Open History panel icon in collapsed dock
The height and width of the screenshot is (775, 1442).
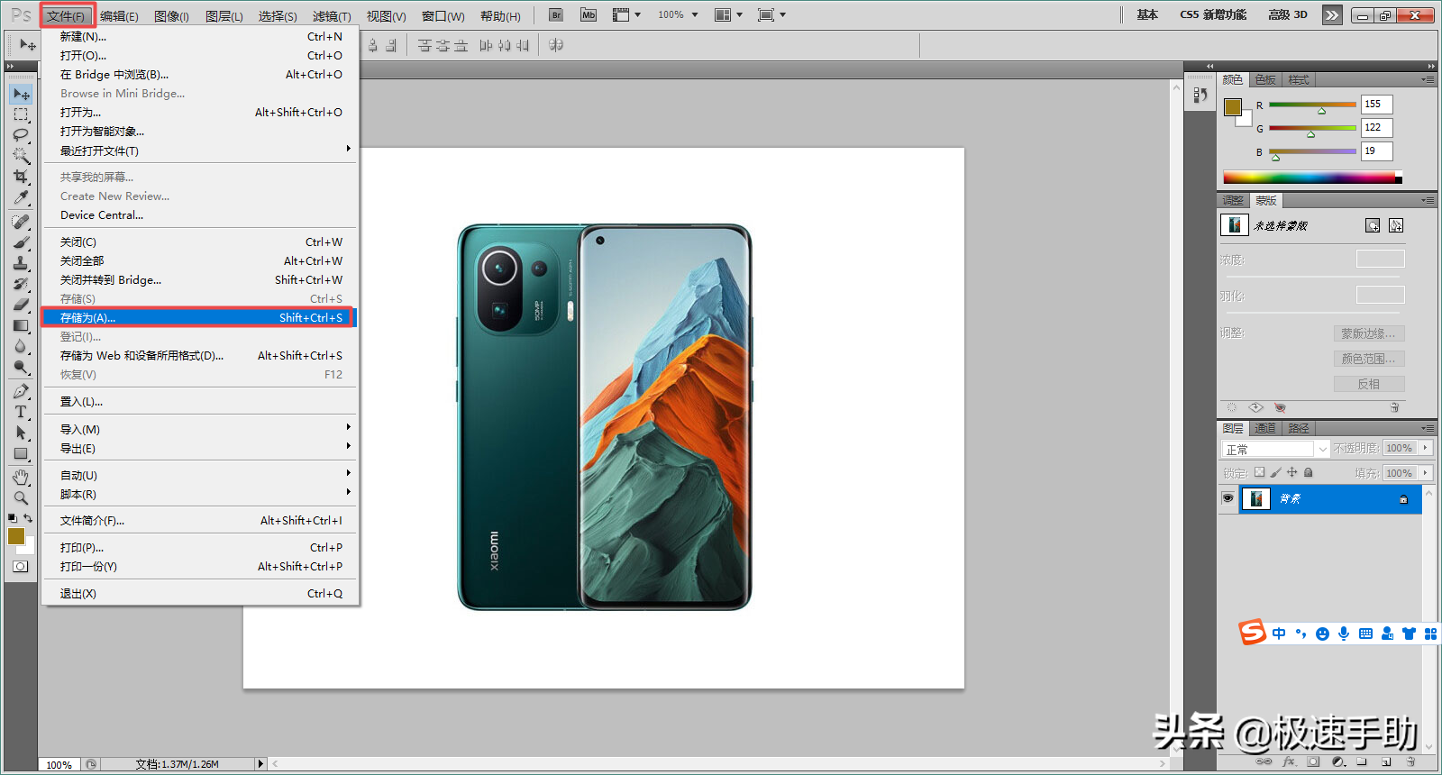(1200, 95)
